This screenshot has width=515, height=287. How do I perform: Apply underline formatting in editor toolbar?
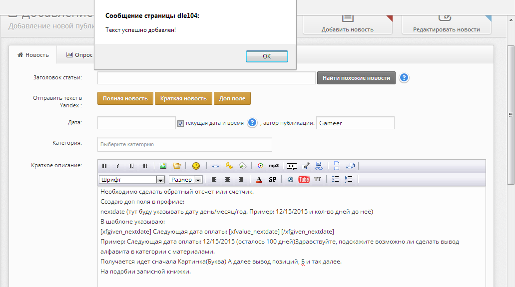point(131,166)
